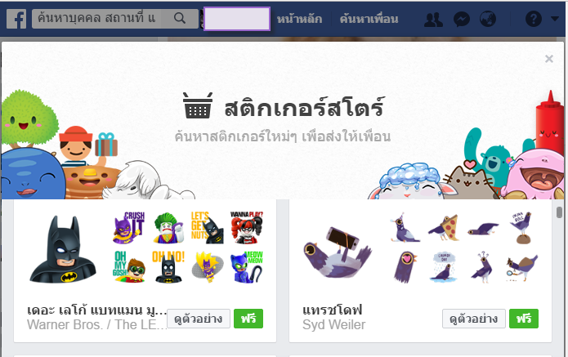Open the globe notifications icon
The height and width of the screenshot is (357, 568).
[488, 19]
